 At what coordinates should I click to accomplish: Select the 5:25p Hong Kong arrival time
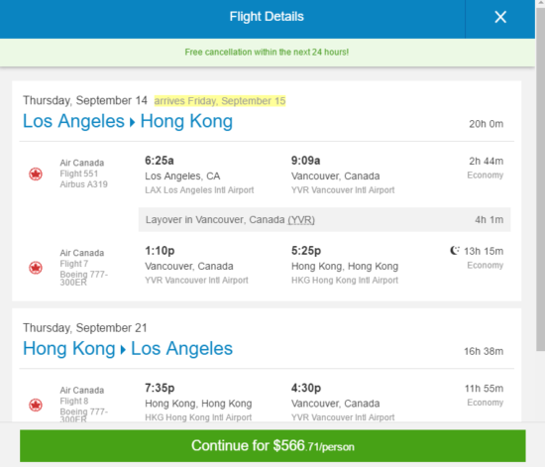pyautogui.click(x=306, y=251)
